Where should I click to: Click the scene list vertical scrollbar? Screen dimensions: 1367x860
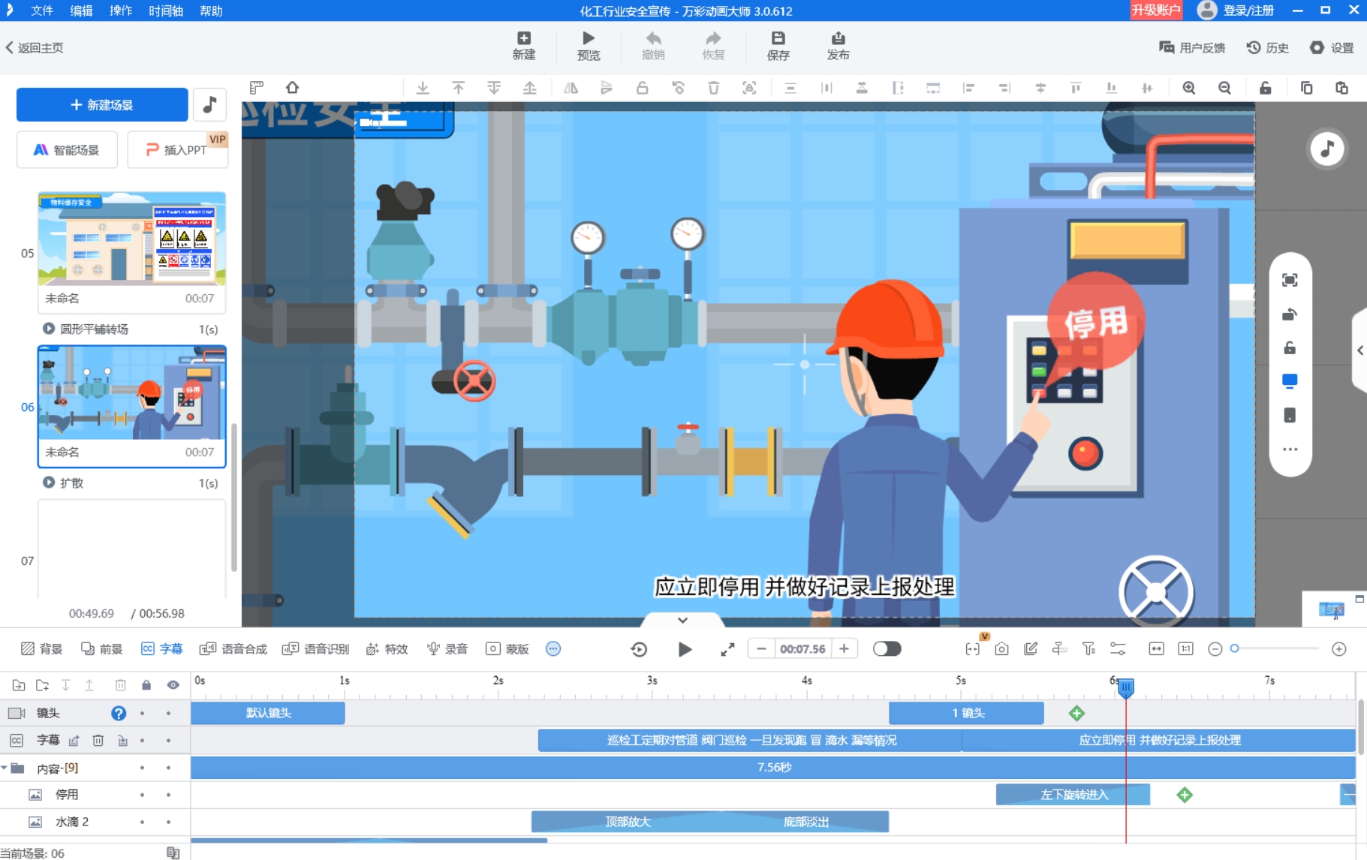[234, 497]
